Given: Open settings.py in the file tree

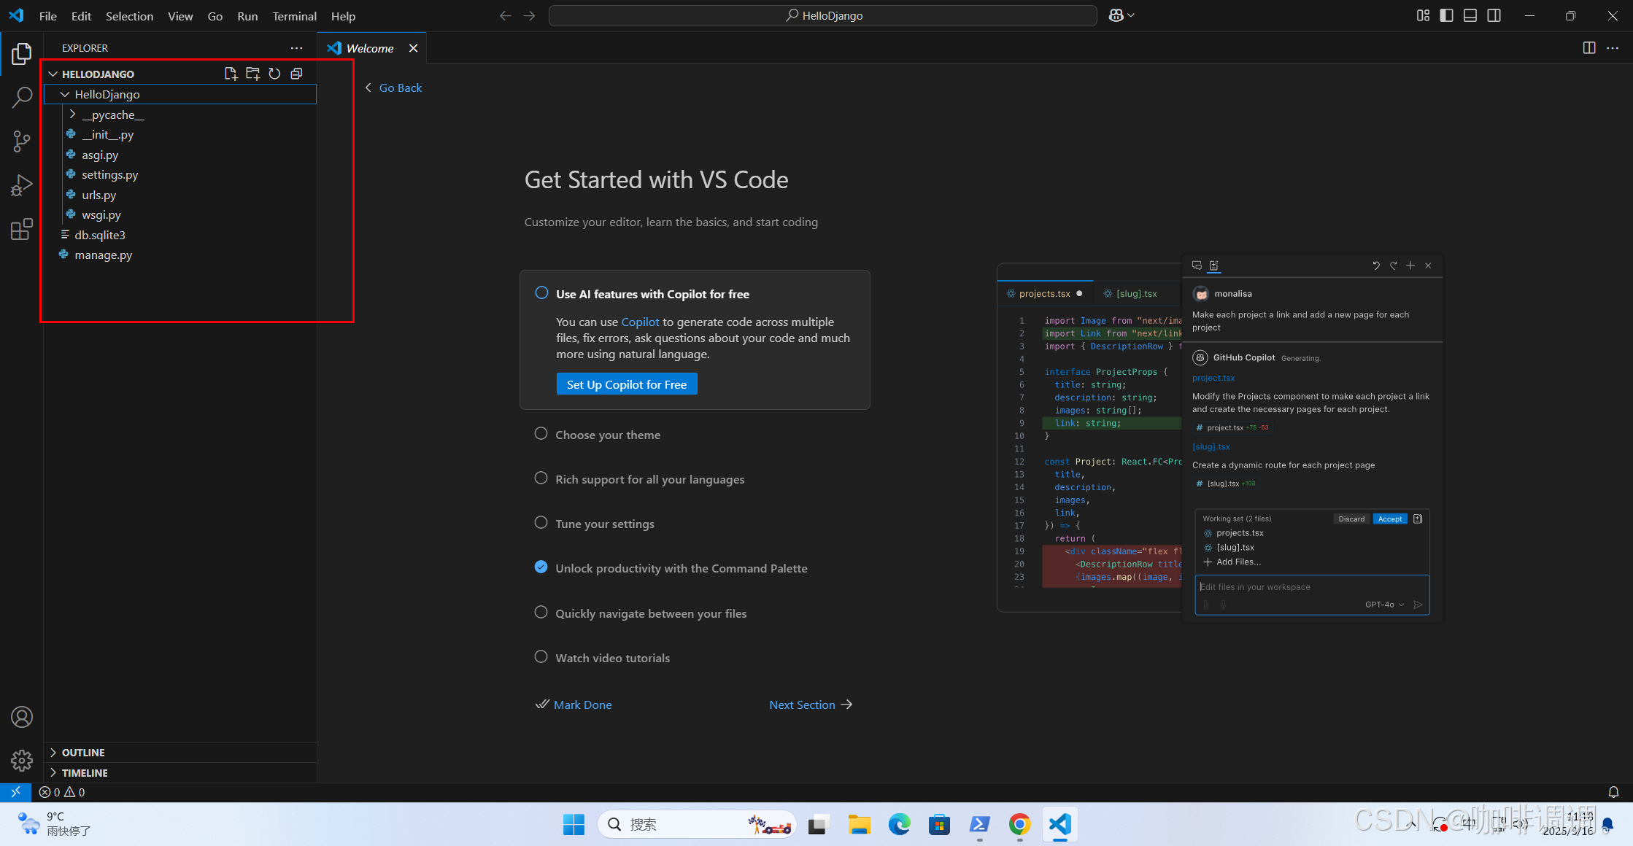Looking at the screenshot, I should pyautogui.click(x=109, y=175).
